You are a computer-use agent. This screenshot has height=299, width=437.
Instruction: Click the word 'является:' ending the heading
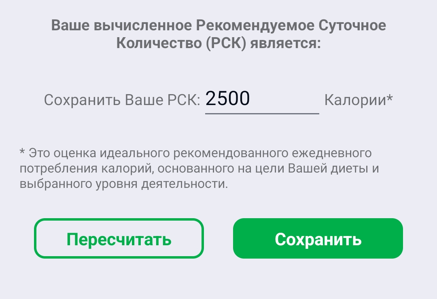click(285, 43)
